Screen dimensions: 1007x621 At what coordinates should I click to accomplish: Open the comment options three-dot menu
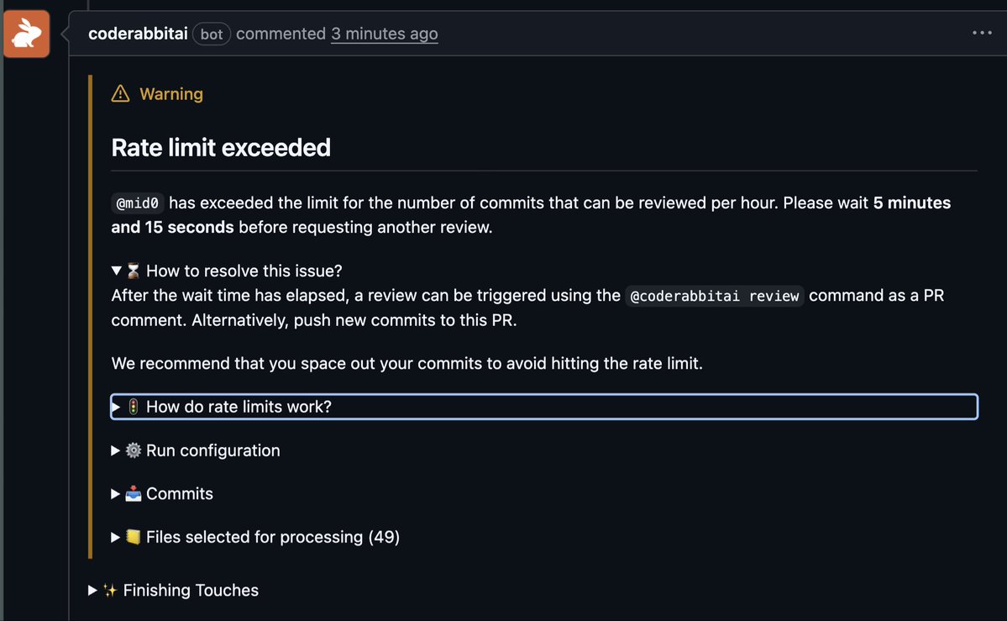pyautogui.click(x=982, y=34)
